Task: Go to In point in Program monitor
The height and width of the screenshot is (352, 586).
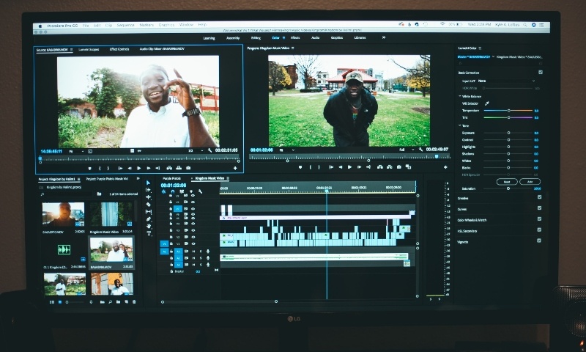Action: coord(331,167)
